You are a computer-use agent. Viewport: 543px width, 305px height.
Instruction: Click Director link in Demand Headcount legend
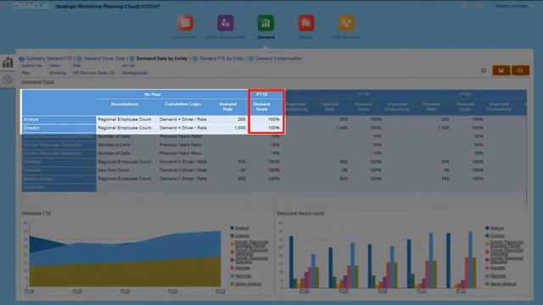coord(497,236)
